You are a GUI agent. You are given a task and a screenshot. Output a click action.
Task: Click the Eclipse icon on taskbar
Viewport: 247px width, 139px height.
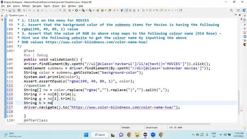tap(145, 135)
